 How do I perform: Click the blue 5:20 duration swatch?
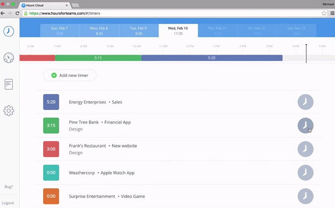pyautogui.click(x=51, y=102)
